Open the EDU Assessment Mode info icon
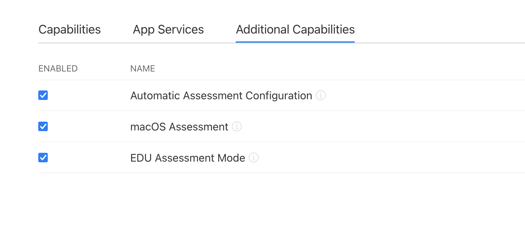 point(254,158)
